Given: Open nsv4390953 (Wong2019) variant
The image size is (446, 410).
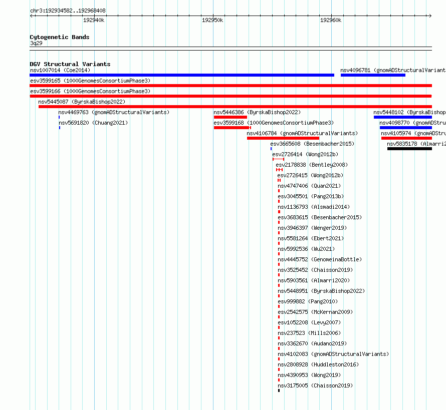Looking at the screenshot, I should click(x=309, y=375).
